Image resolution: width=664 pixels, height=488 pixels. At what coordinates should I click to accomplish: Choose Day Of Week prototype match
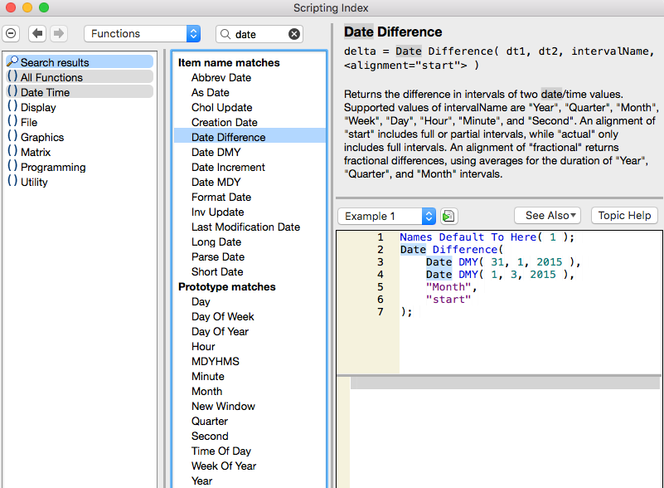(222, 316)
